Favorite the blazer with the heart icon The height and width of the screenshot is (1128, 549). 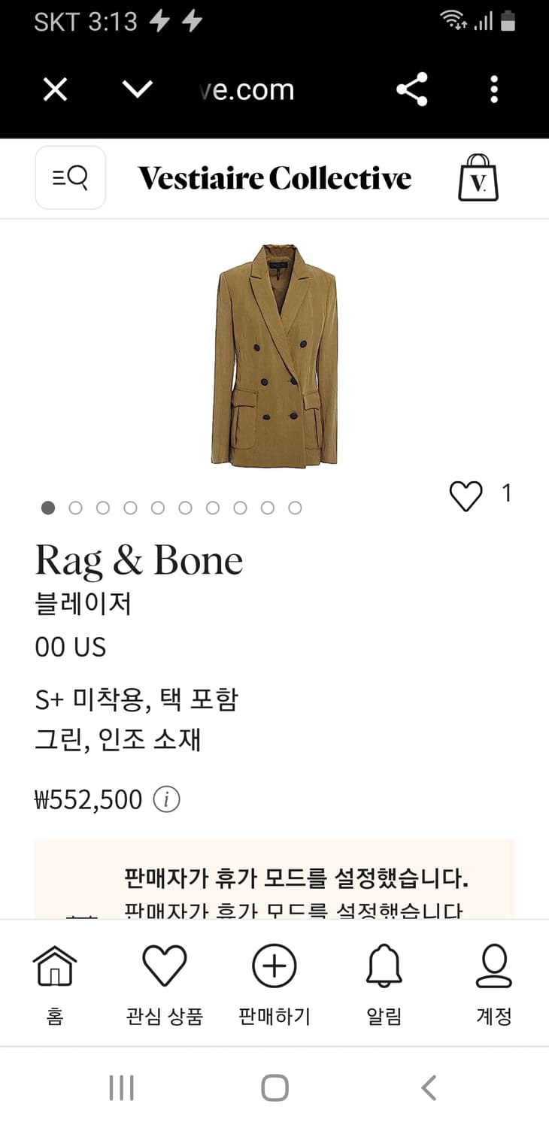click(466, 494)
